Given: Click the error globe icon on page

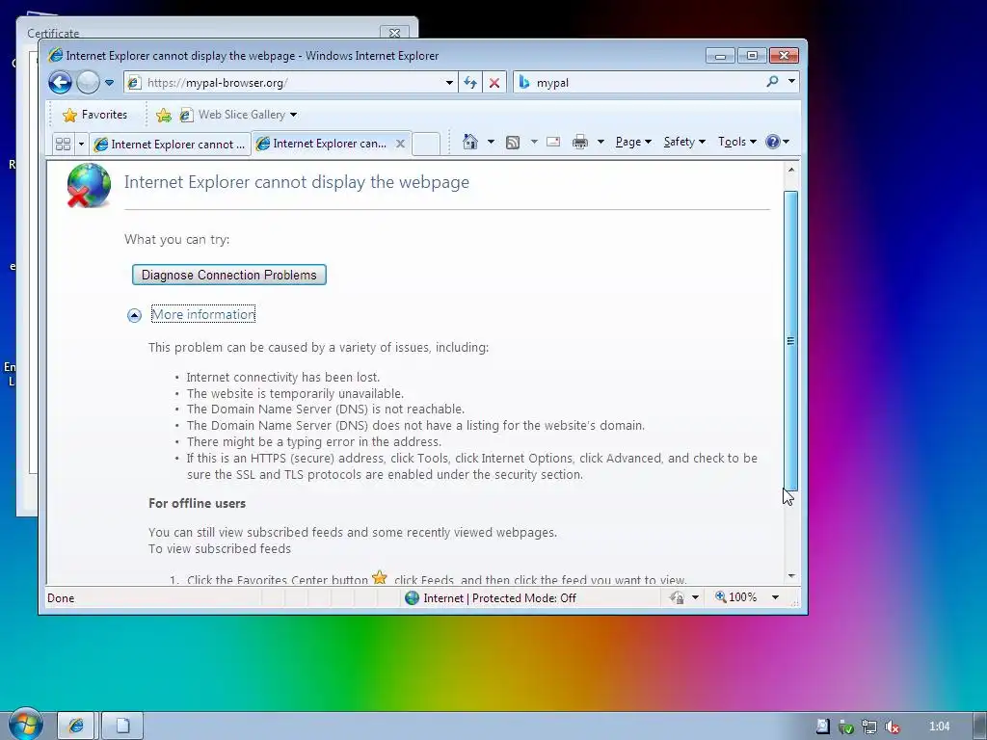Looking at the screenshot, I should (x=88, y=186).
